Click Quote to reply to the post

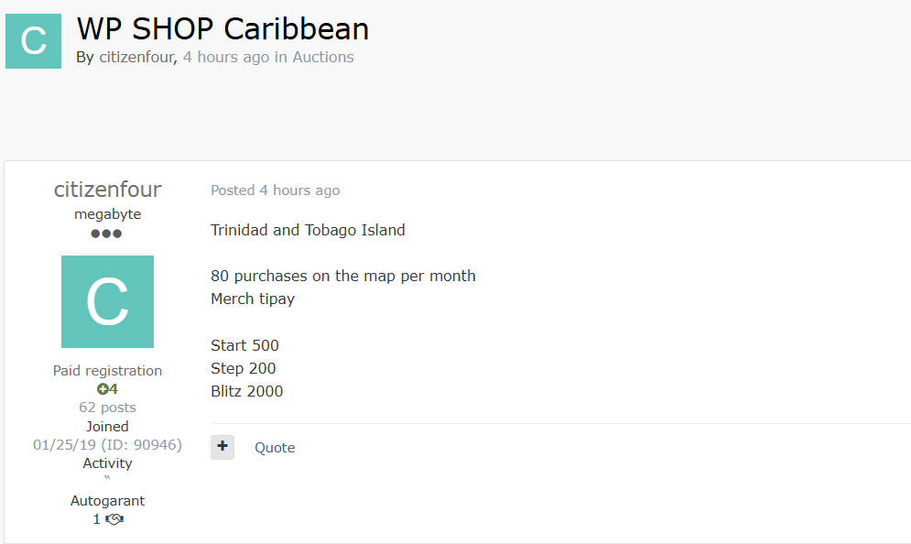275,448
